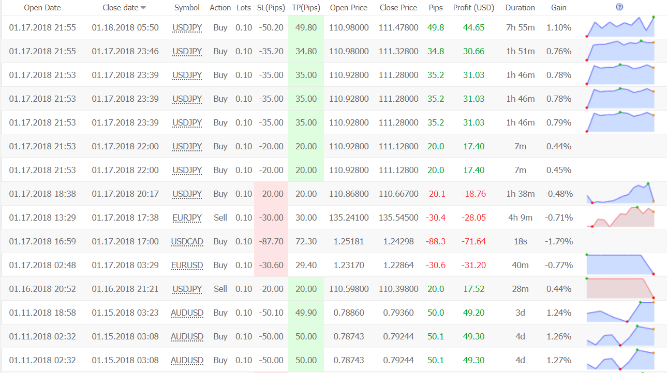Open the USDCAD symbol link
The image size is (667, 373).
click(x=187, y=242)
